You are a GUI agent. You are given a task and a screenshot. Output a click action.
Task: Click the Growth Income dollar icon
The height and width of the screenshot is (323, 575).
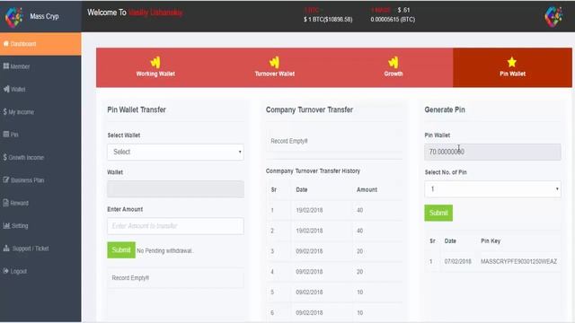click(5, 157)
